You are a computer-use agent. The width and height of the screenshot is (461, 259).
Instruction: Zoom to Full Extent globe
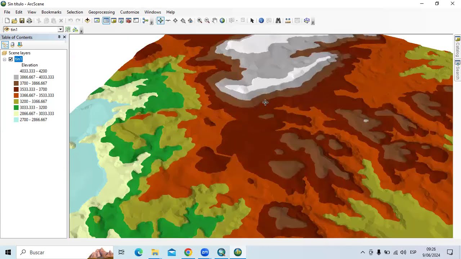coord(222,21)
